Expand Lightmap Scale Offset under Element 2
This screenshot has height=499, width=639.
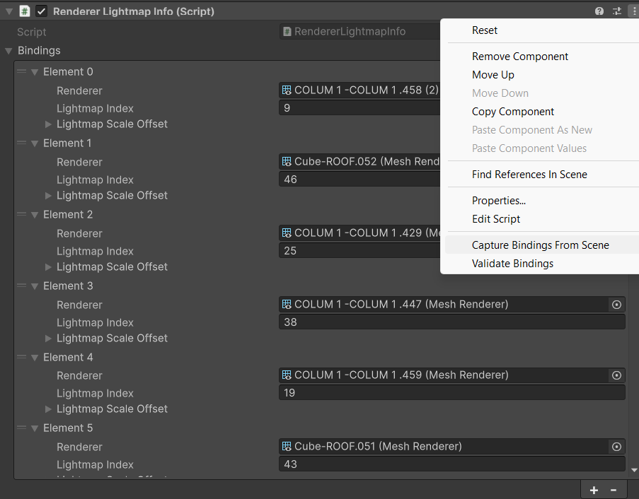pyautogui.click(x=48, y=267)
